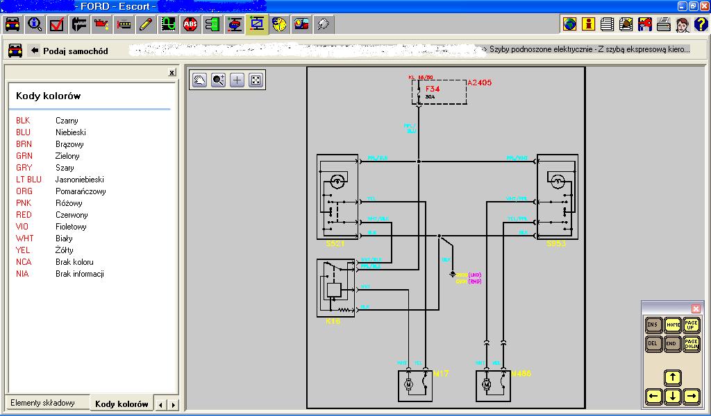Close the floating navigation keypad
Screen dimensions: 711x416
pyautogui.click(x=696, y=309)
